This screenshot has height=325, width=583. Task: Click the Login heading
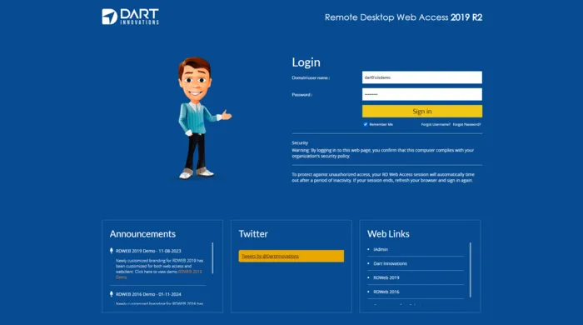pos(306,62)
